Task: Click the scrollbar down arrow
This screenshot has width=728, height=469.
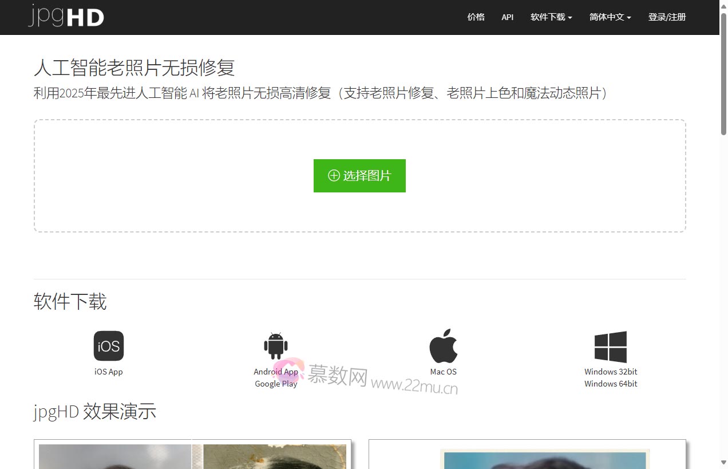Action: click(723, 463)
